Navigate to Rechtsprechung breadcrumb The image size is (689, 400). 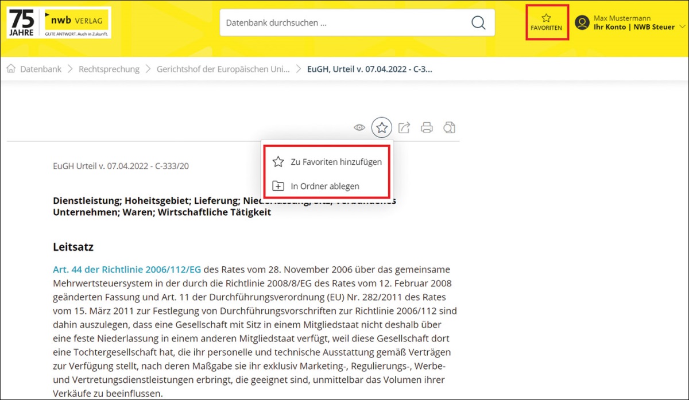(109, 69)
